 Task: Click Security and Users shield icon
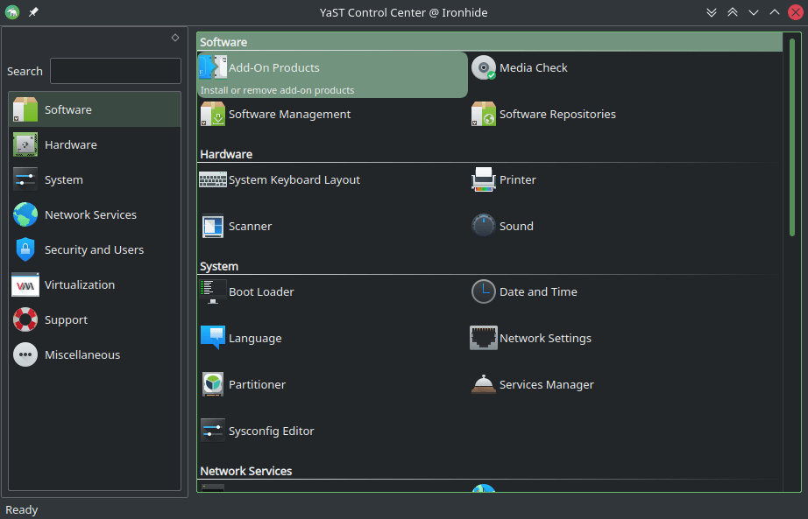pos(25,249)
